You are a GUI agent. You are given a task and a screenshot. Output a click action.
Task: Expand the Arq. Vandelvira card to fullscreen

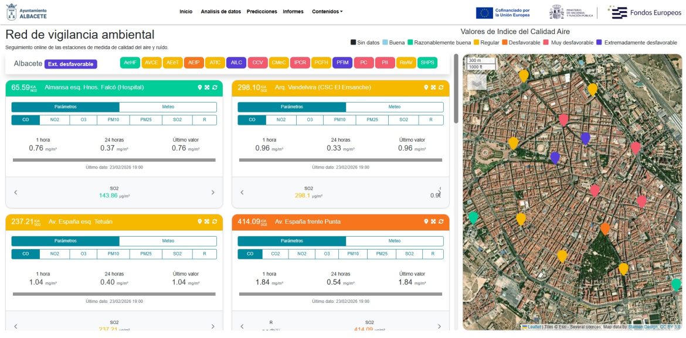click(433, 88)
